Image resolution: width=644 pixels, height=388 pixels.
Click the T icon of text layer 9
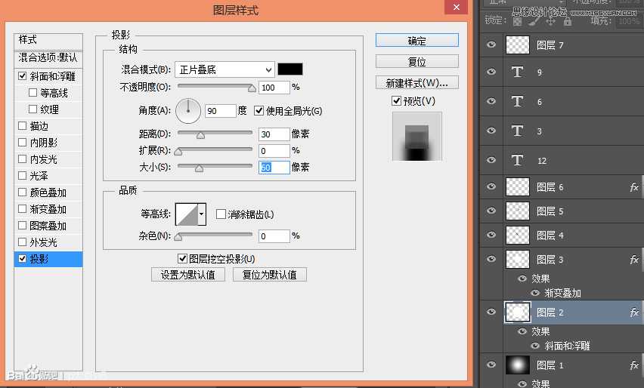[x=517, y=72]
